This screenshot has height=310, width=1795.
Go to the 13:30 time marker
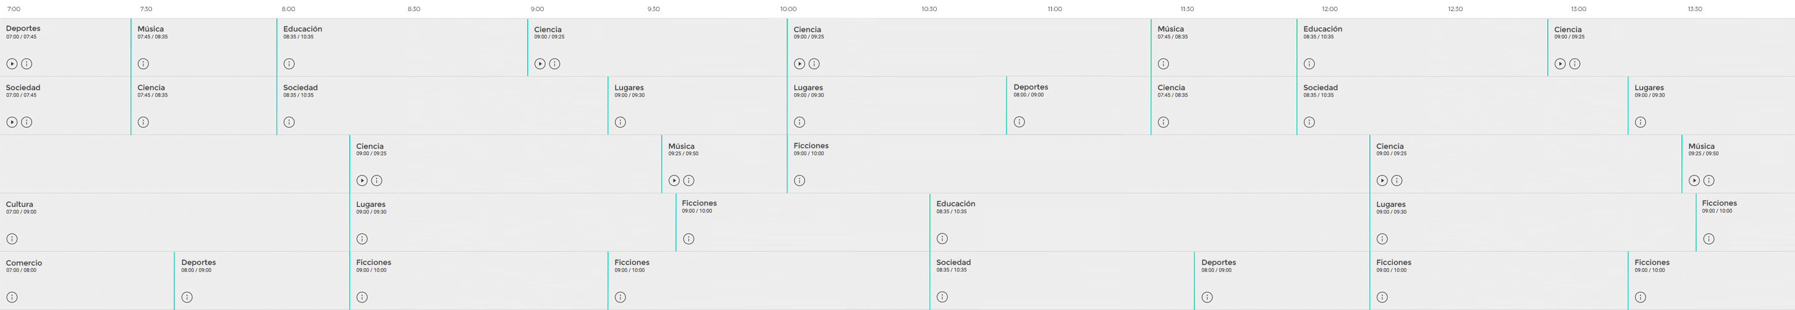coord(1695,9)
